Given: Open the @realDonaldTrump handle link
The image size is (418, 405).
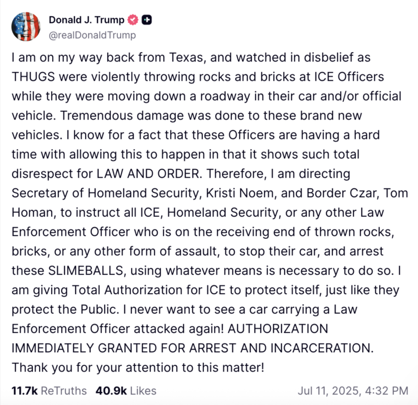Looking at the screenshot, I should point(92,35).
